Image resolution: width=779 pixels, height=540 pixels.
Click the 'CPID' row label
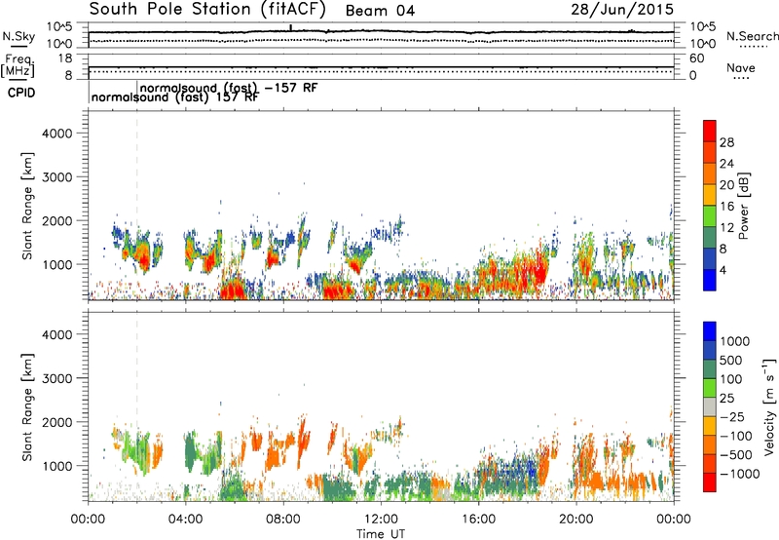pyautogui.click(x=21, y=93)
